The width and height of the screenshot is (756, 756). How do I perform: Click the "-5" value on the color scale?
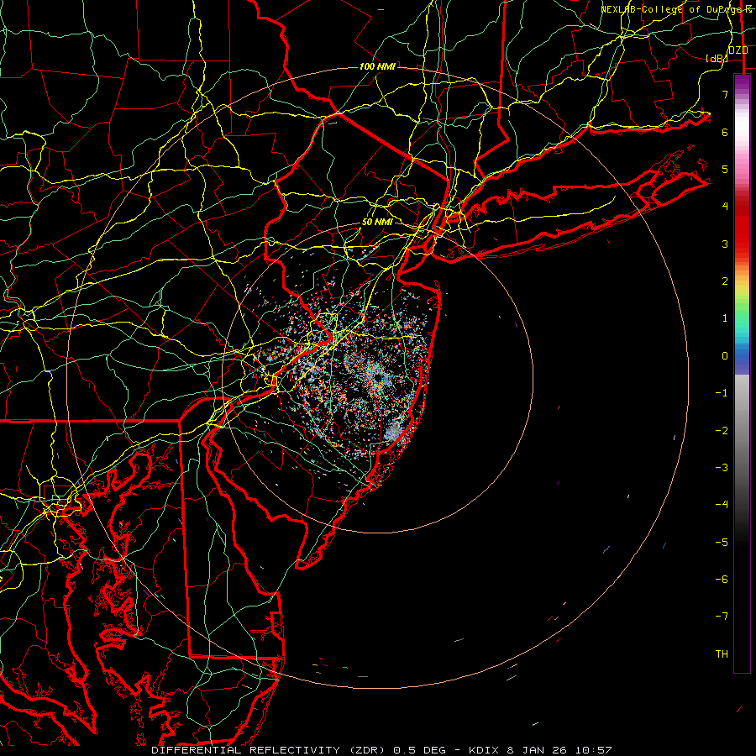(x=722, y=543)
